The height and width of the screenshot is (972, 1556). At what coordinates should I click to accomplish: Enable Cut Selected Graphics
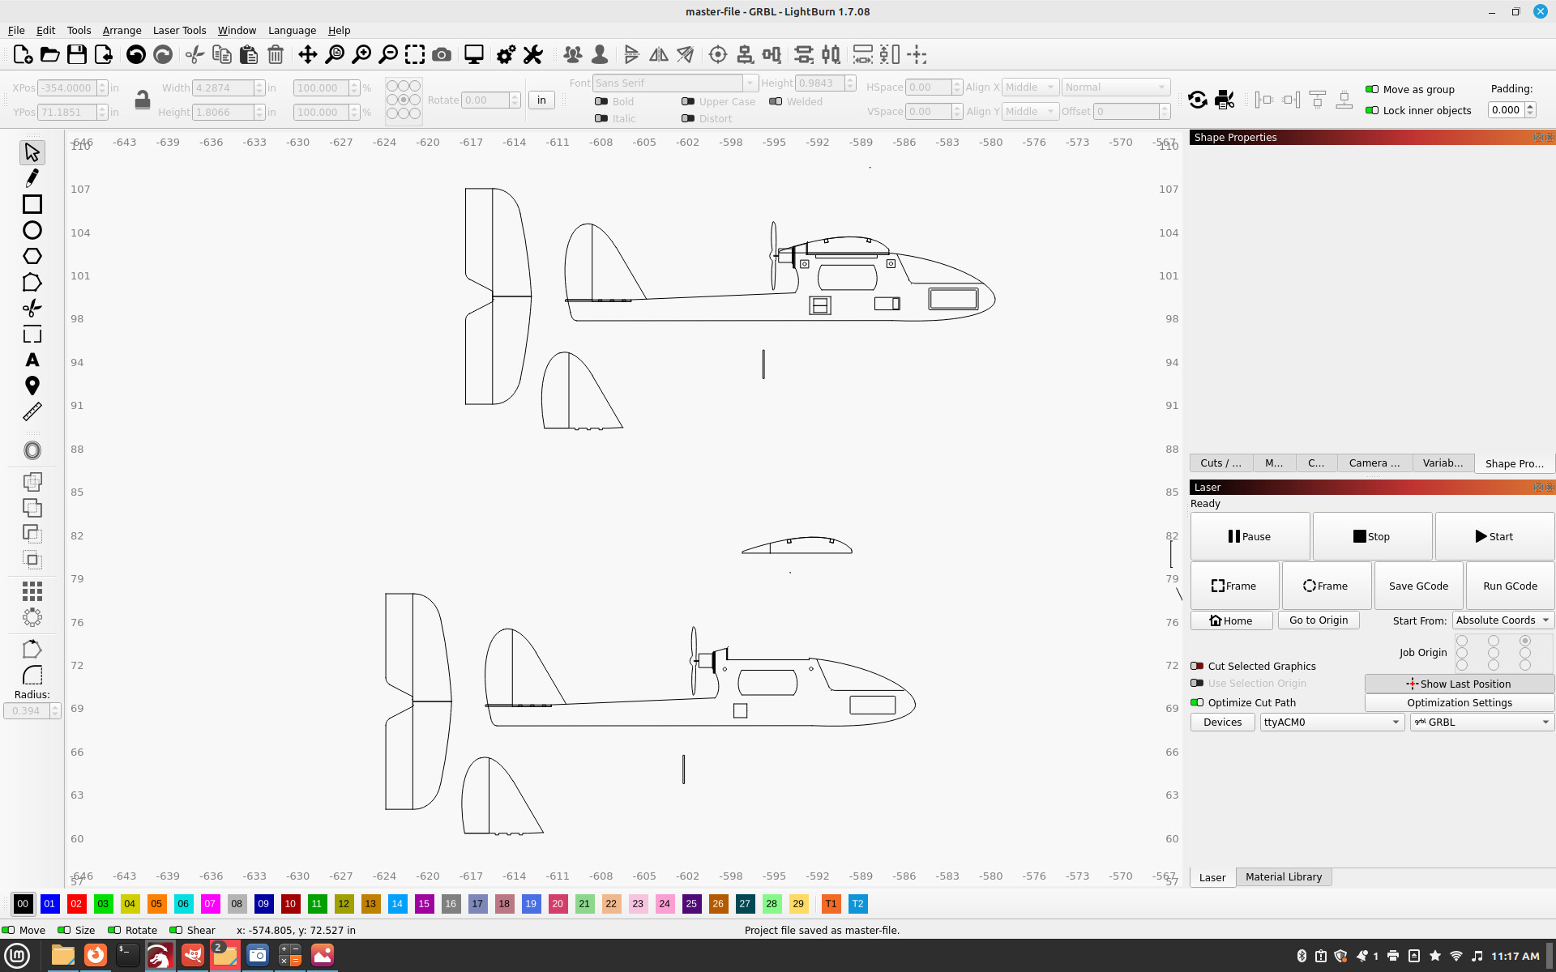[1197, 666]
